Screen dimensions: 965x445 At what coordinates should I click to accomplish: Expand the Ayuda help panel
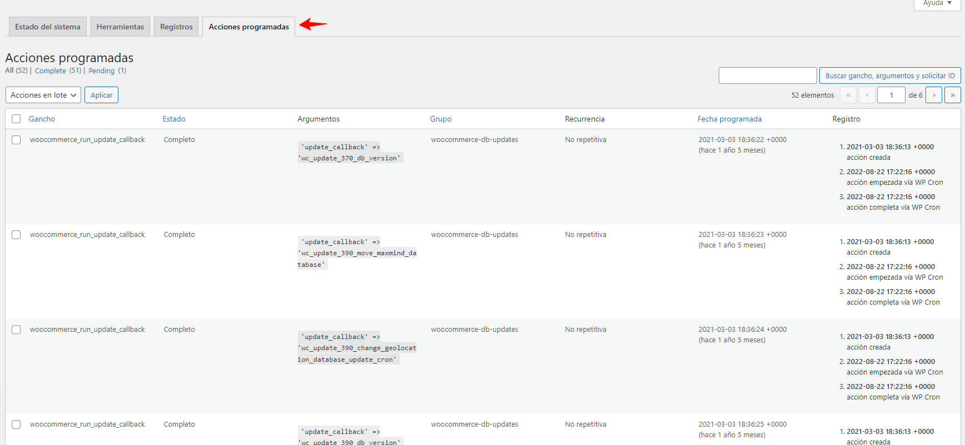[x=937, y=4]
